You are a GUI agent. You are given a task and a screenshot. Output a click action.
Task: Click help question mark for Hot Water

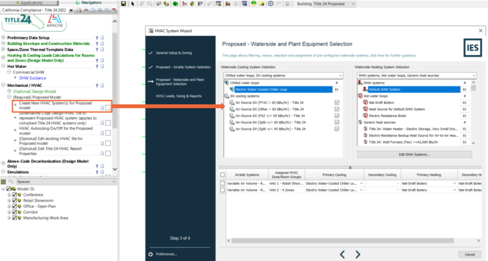(97, 66)
